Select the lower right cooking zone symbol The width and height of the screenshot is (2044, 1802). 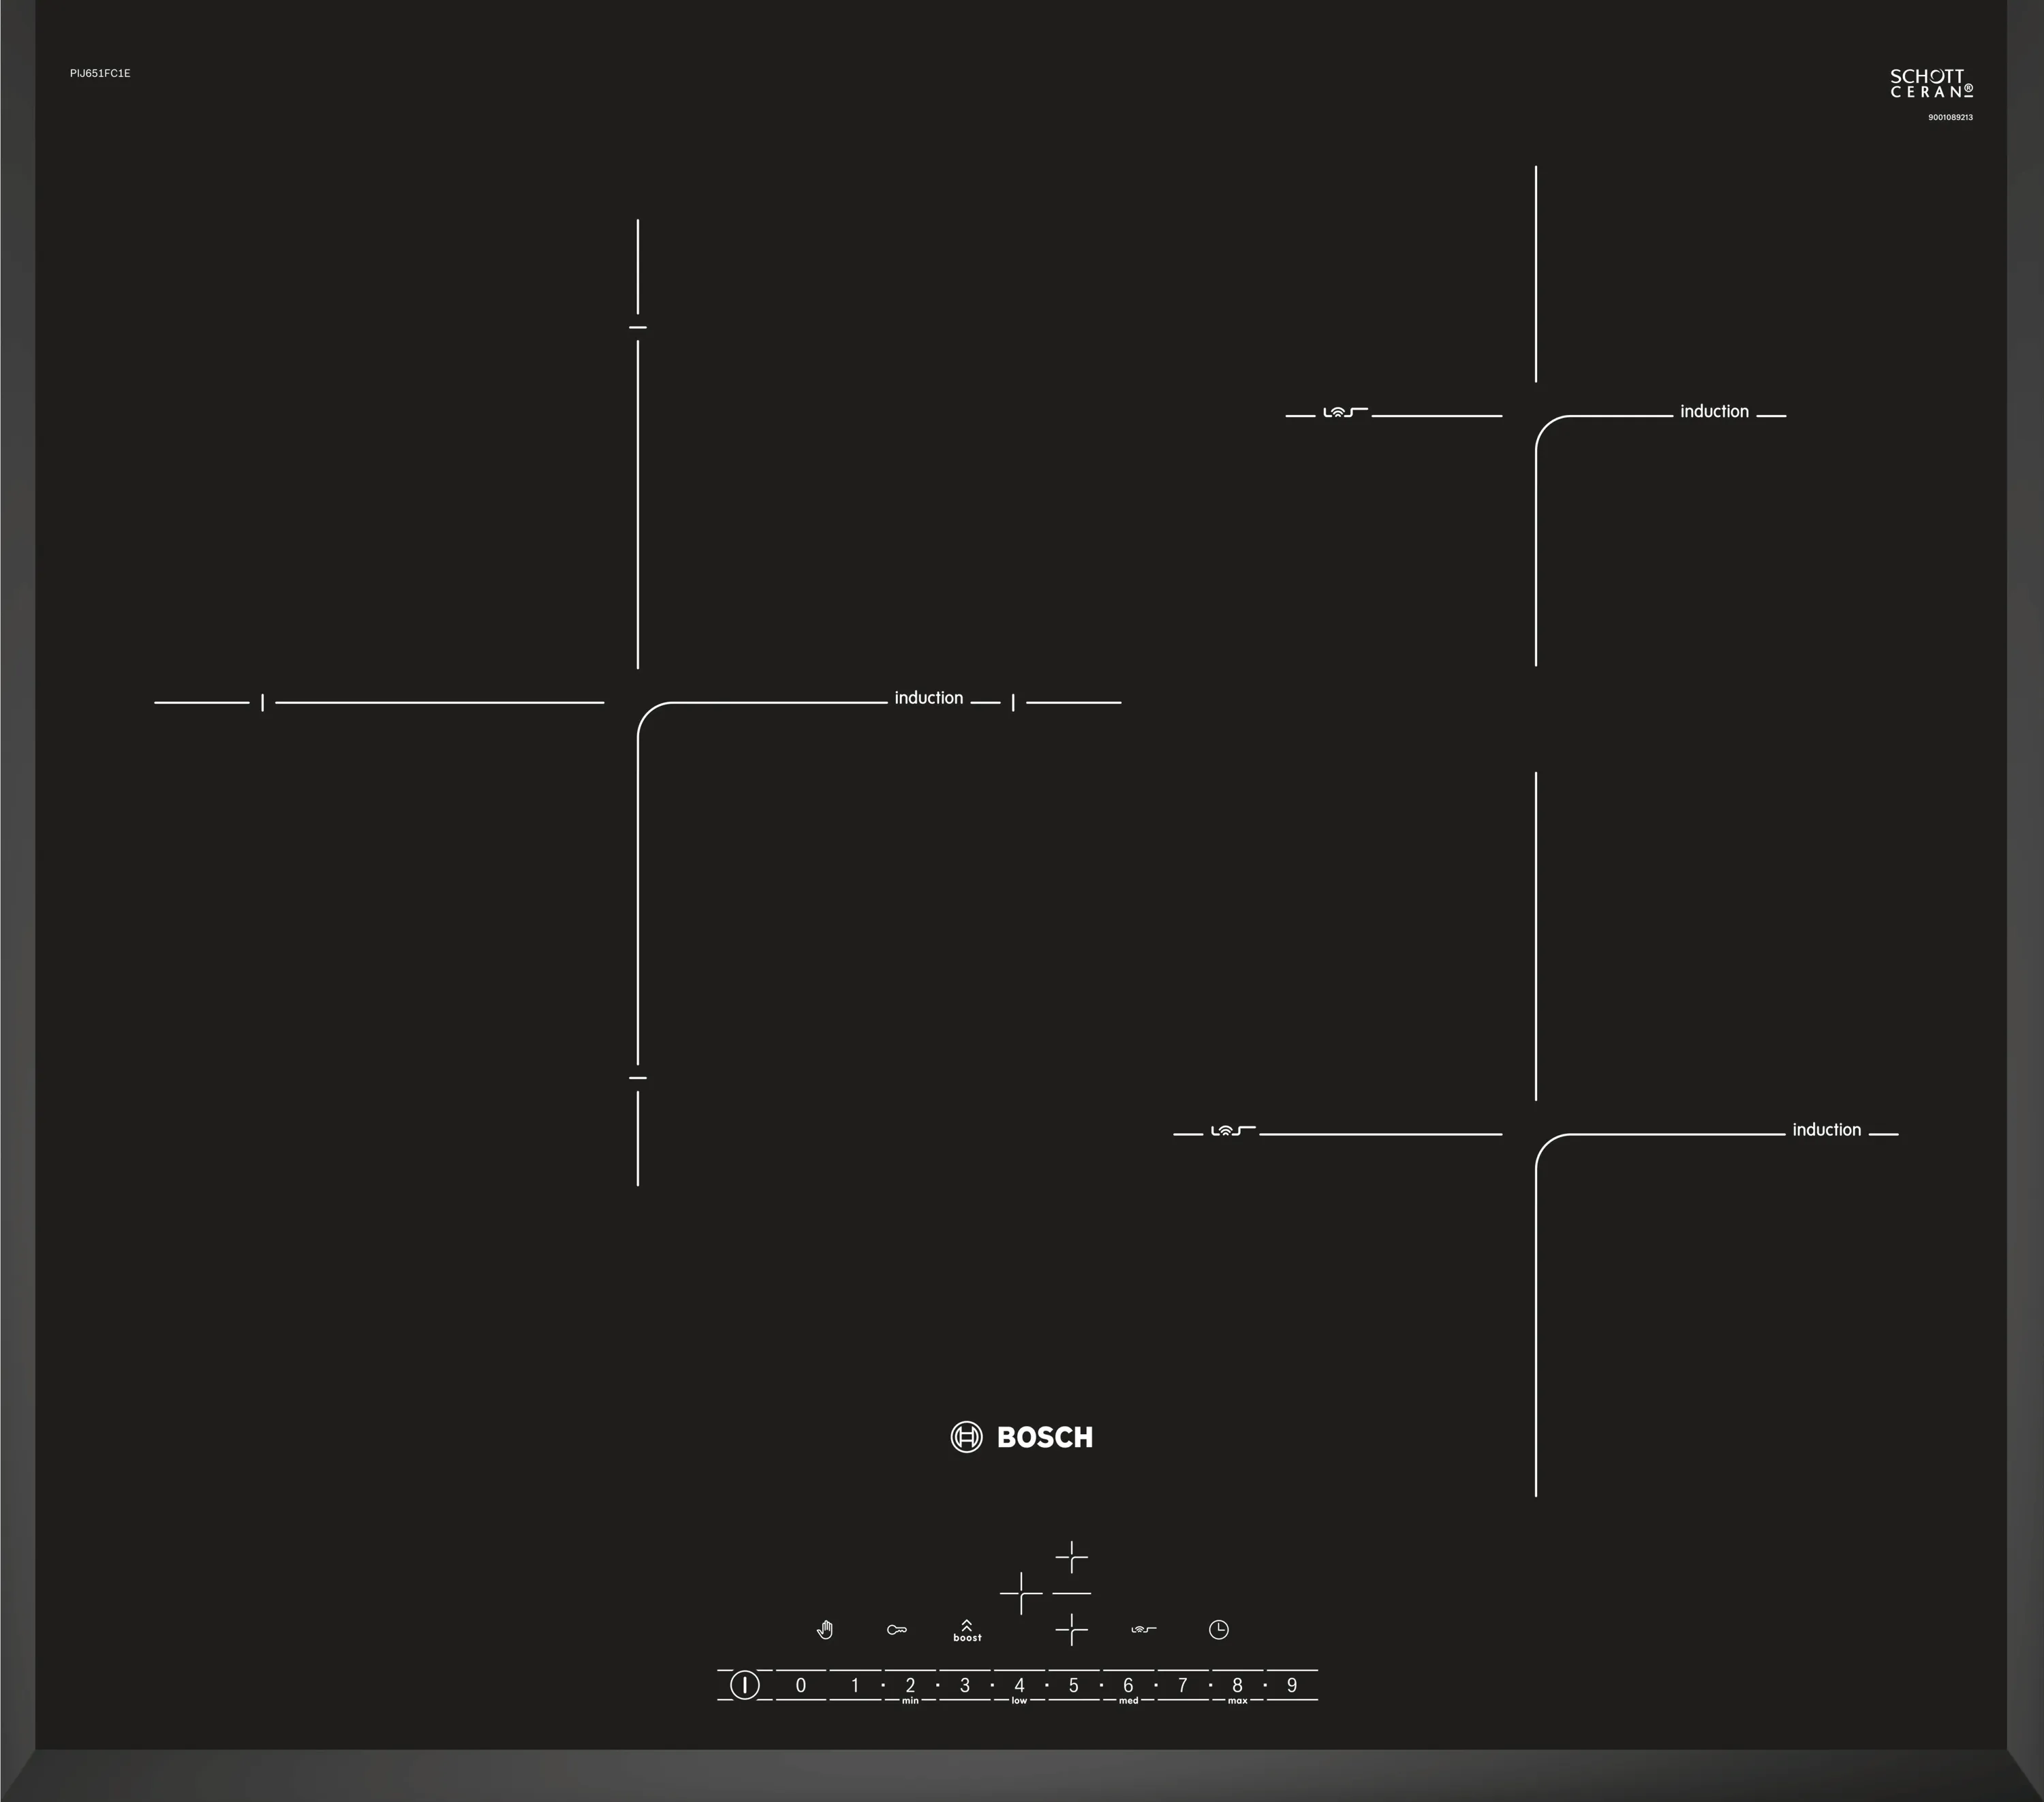(1071, 1629)
